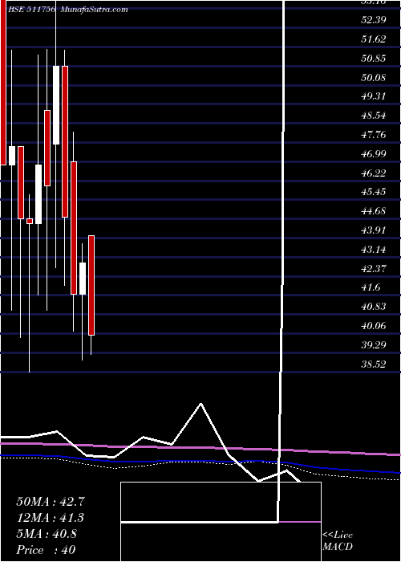Click the small red doji candle near 44.68
This screenshot has height=562, width=401.
click(30, 221)
